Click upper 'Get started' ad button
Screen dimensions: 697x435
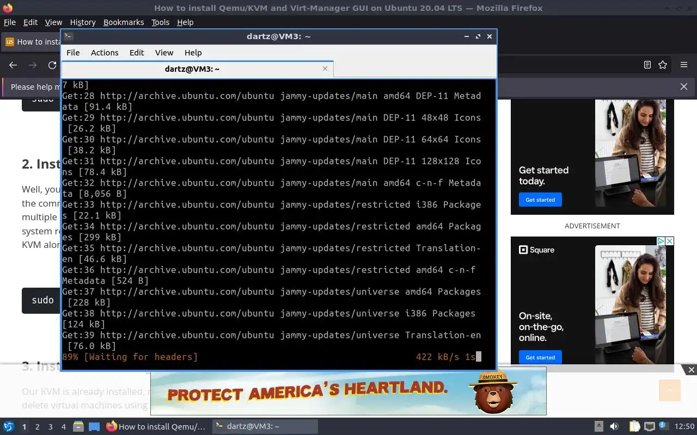(x=540, y=200)
